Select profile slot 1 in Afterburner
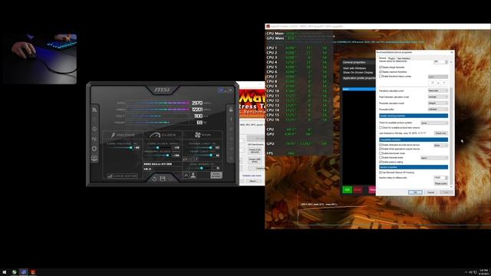The height and width of the screenshot is (276, 491). click(231, 120)
